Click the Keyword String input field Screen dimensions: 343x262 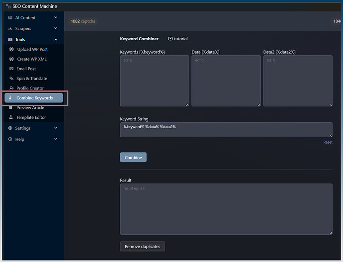pyautogui.click(x=226, y=129)
